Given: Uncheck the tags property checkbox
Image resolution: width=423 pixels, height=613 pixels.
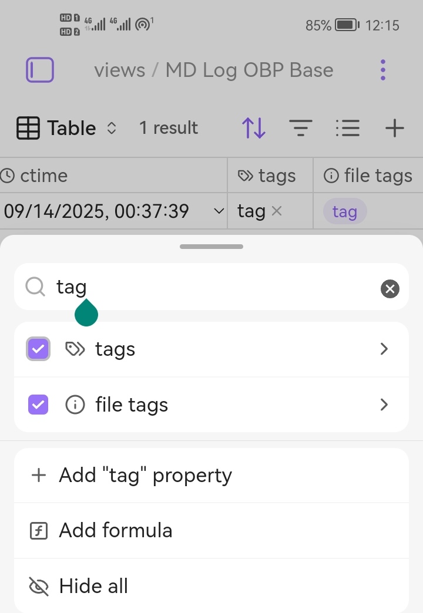Looking at the screenshot, I should (x=38, y=349).
